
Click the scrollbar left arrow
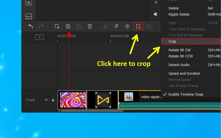[x=59, y=111]
